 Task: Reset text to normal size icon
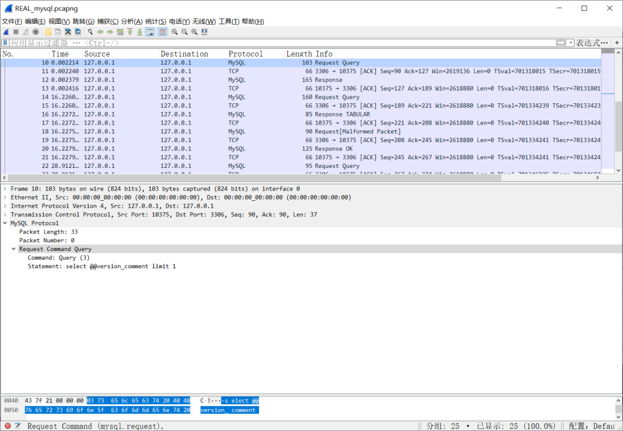[194, 32]
